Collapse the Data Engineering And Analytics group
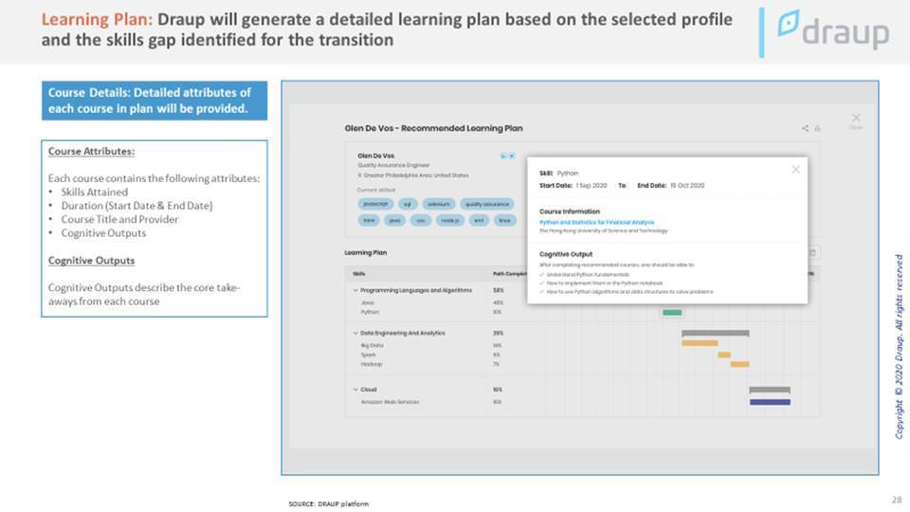The height and width of the screenshot is (512, 910). click(x=355, y=333)
